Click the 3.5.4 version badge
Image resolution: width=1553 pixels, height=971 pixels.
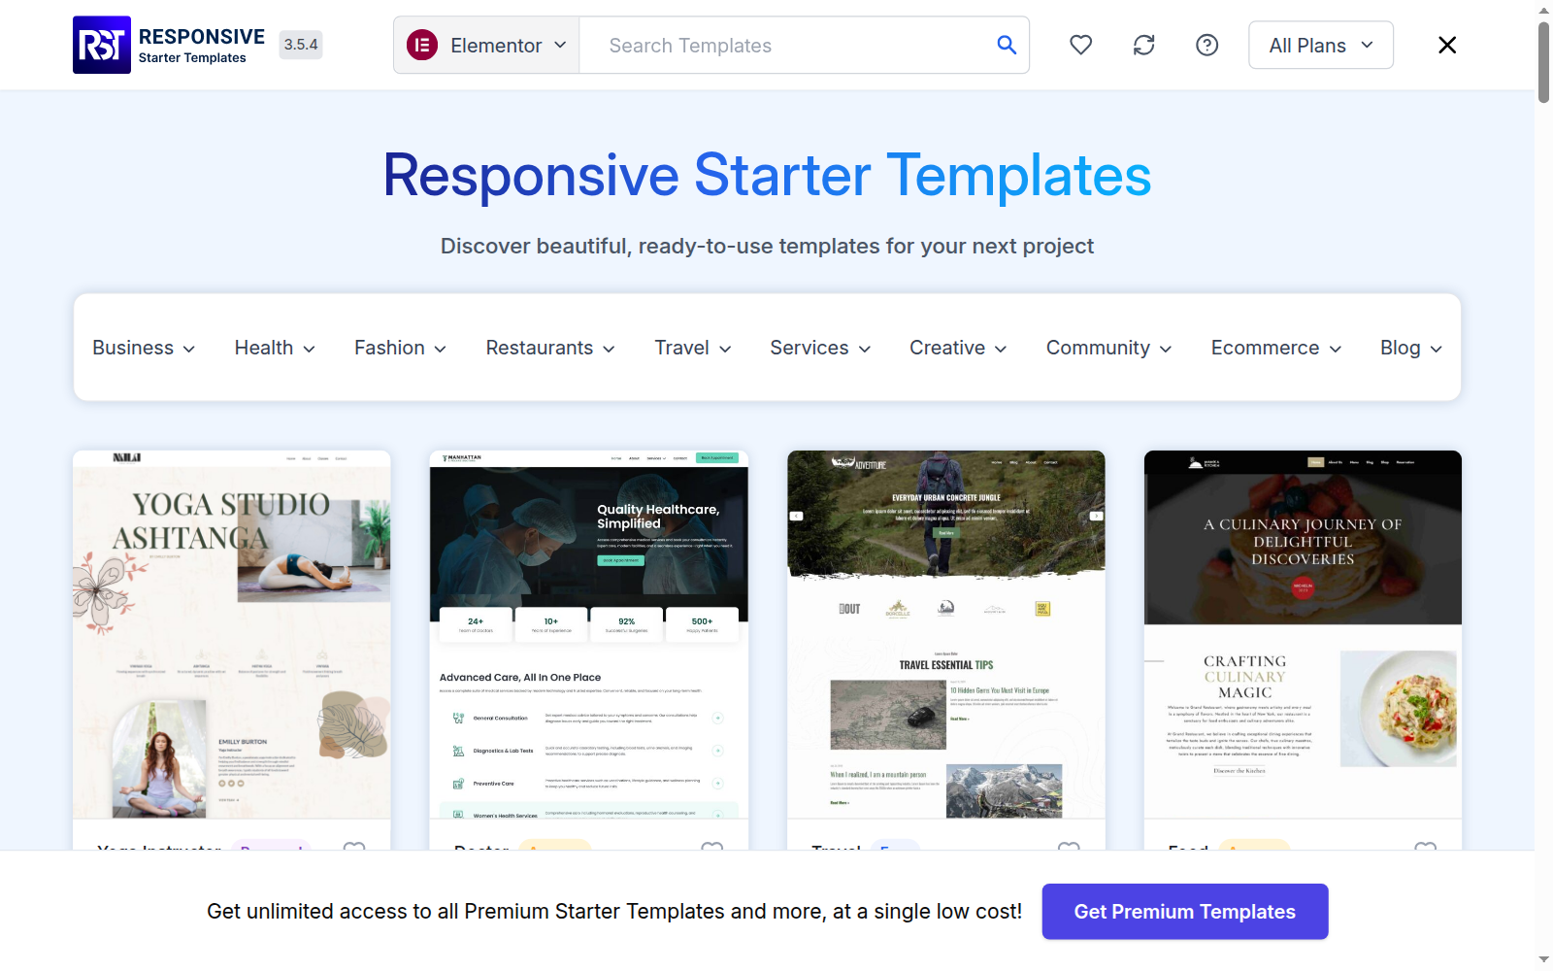(x=301, y=45)
